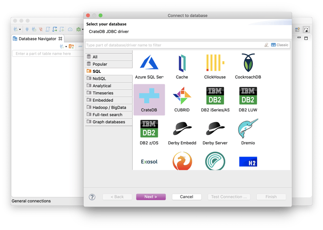Switch to the Popular category
The image size is (323, 230).
[109, 64]
